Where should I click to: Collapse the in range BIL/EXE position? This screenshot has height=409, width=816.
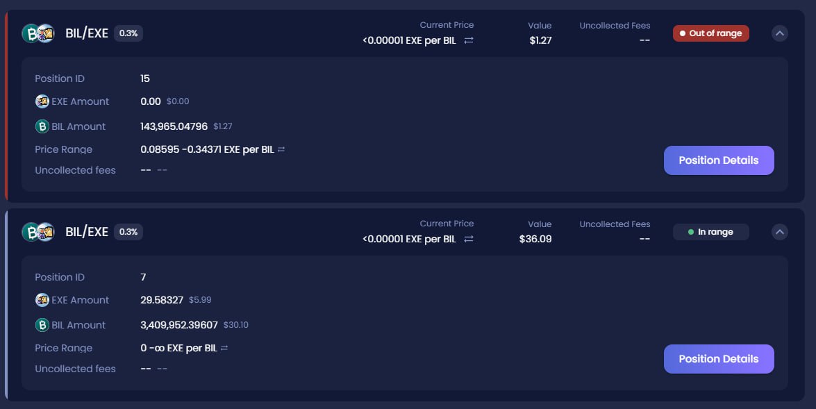[x=780, y=232]
